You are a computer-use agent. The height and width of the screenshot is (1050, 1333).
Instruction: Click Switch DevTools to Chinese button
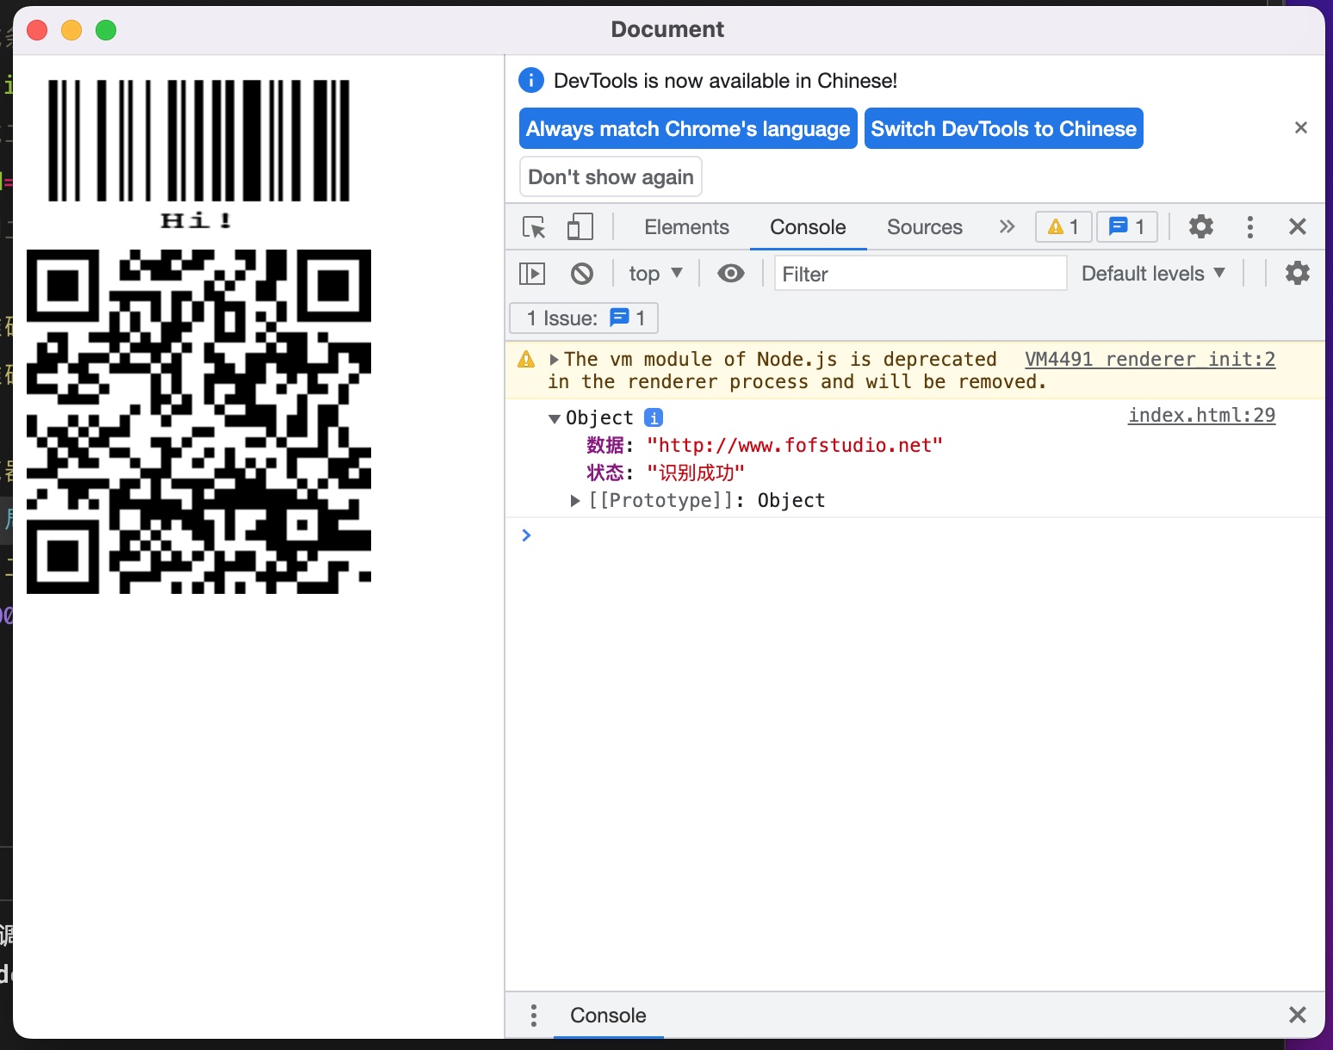1003,128
